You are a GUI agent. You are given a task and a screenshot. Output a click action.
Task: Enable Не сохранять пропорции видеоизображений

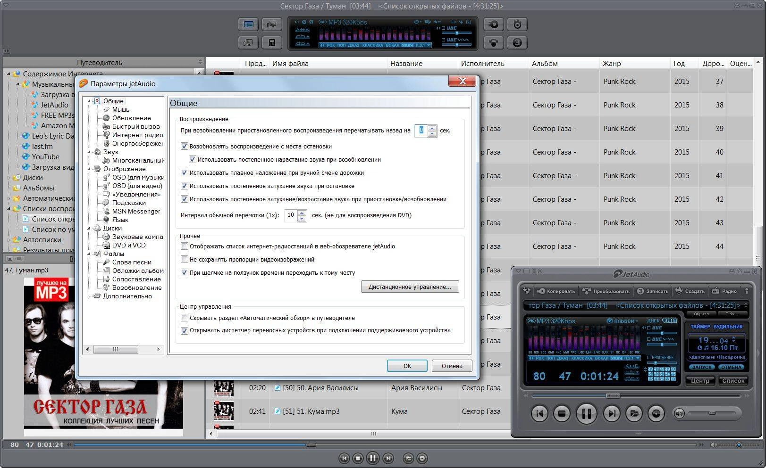coord(185,260)
